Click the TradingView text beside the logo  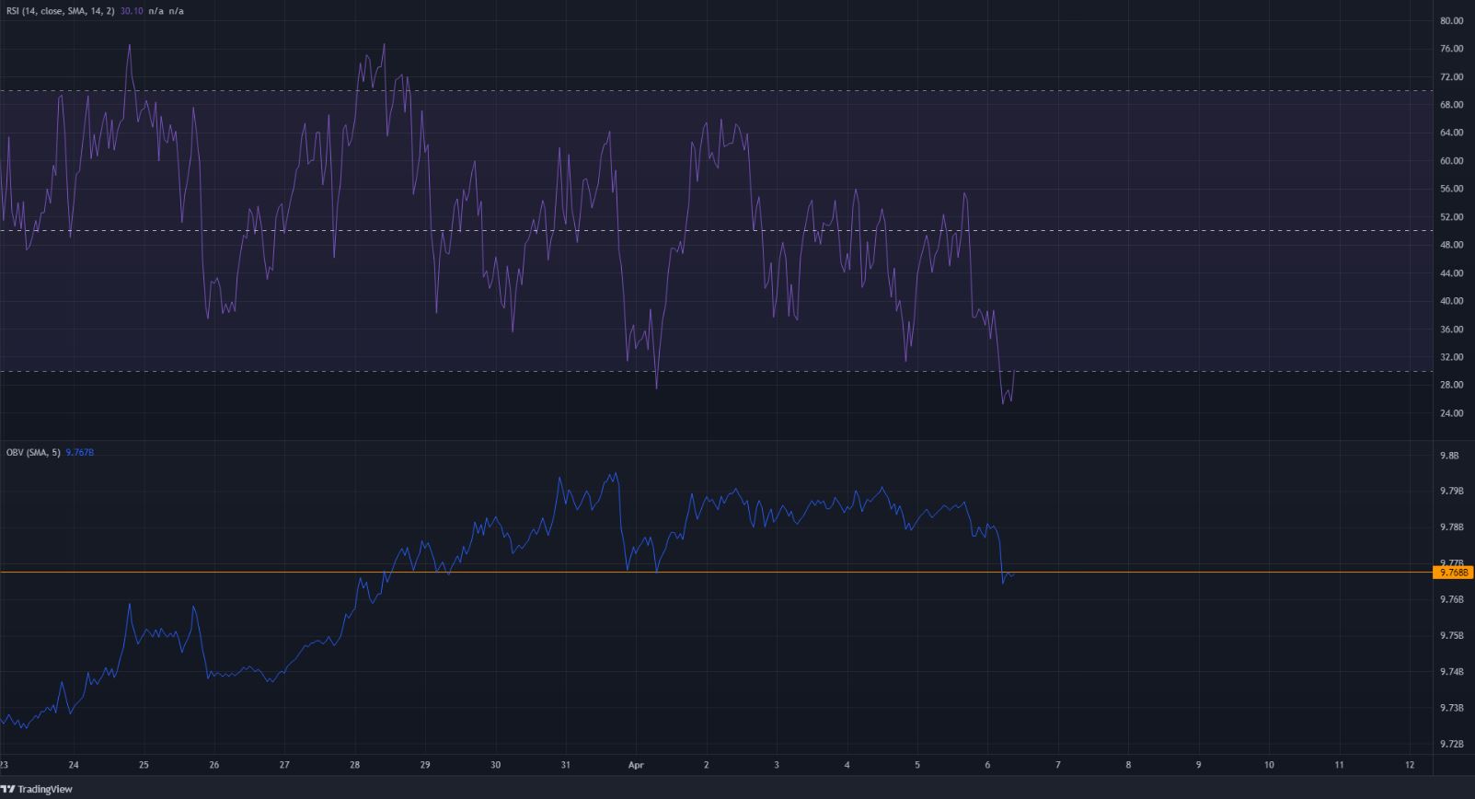pyautogui.click(x=44, y=789)
